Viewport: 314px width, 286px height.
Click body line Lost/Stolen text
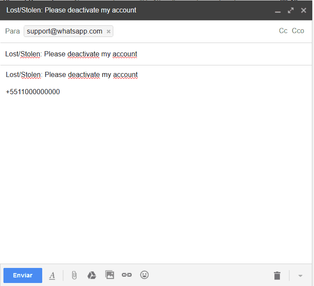point(72,75)
